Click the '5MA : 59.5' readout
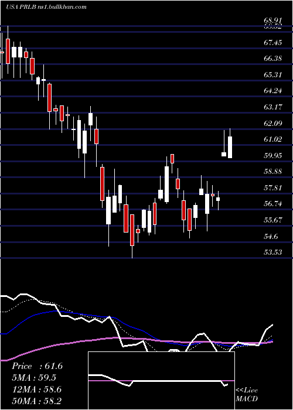 coord(34,378)
